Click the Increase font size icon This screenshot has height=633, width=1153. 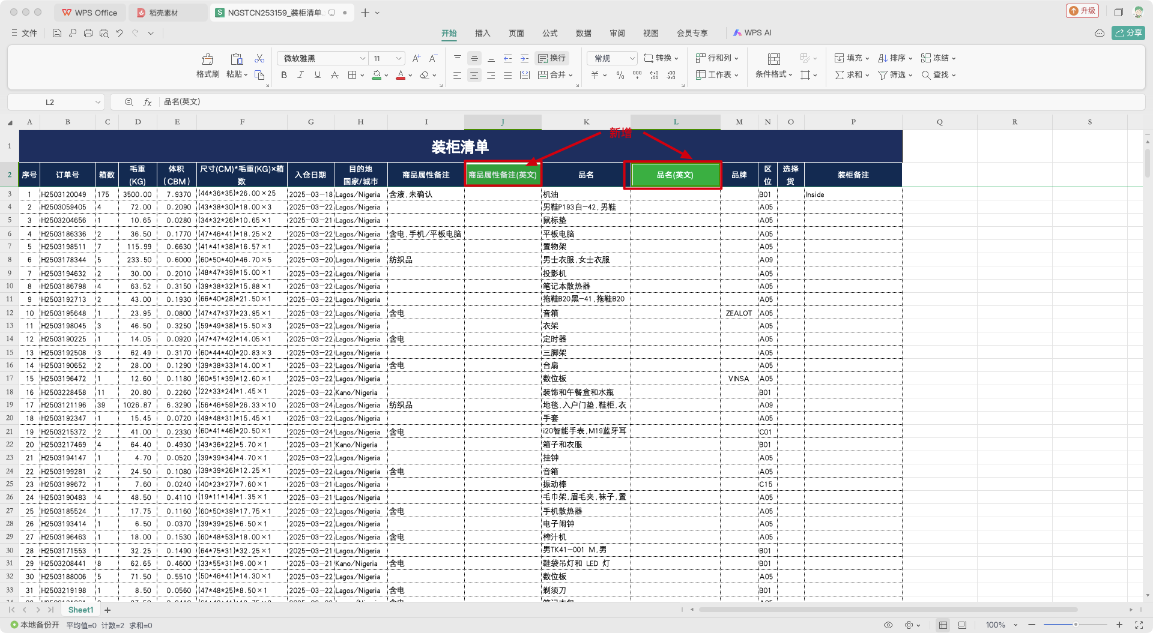click(x=416, y=58)
